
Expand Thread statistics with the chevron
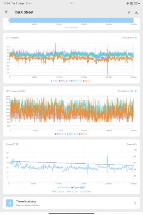(x=135, y=203)
